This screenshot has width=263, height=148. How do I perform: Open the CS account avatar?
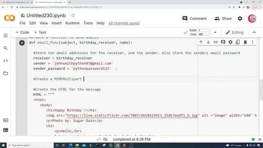click(x=252, y=18)
